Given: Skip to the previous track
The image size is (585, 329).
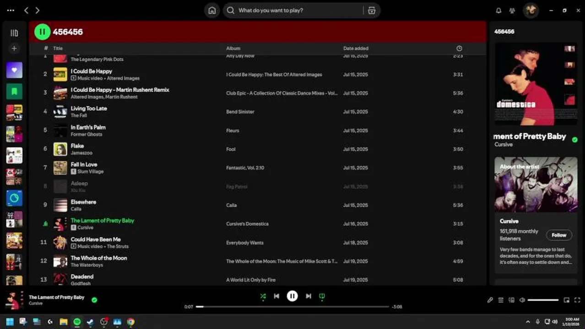Looking at the screenshot, I should (x=276, y=296).
